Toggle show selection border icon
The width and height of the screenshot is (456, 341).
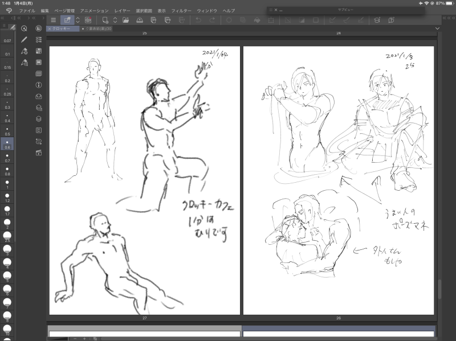pos(316,20)
